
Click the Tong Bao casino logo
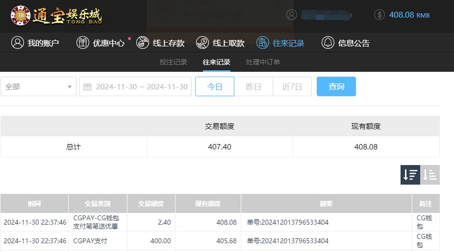point(56,16)
